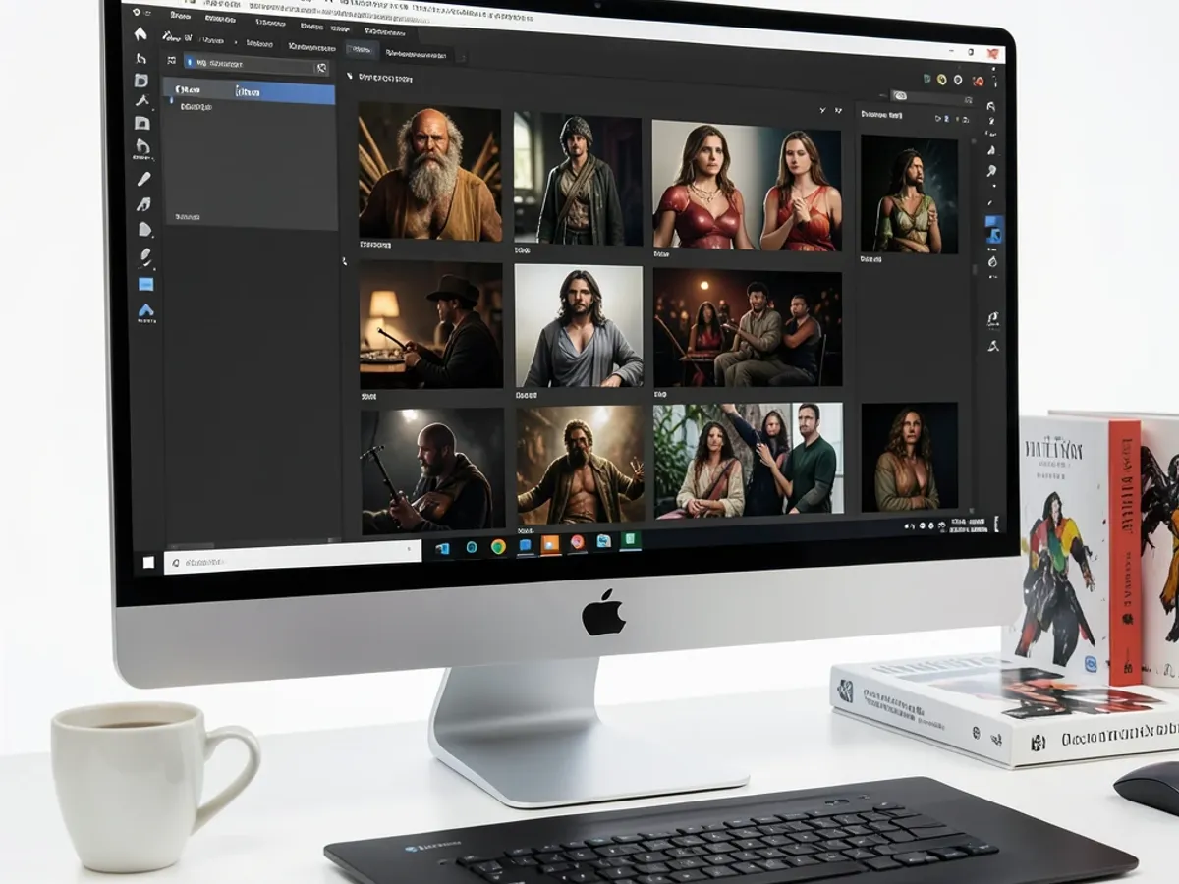Open the group thumbnail with the man in a green sweater
The image size is (1179, 884).
(x=749, y=460)
